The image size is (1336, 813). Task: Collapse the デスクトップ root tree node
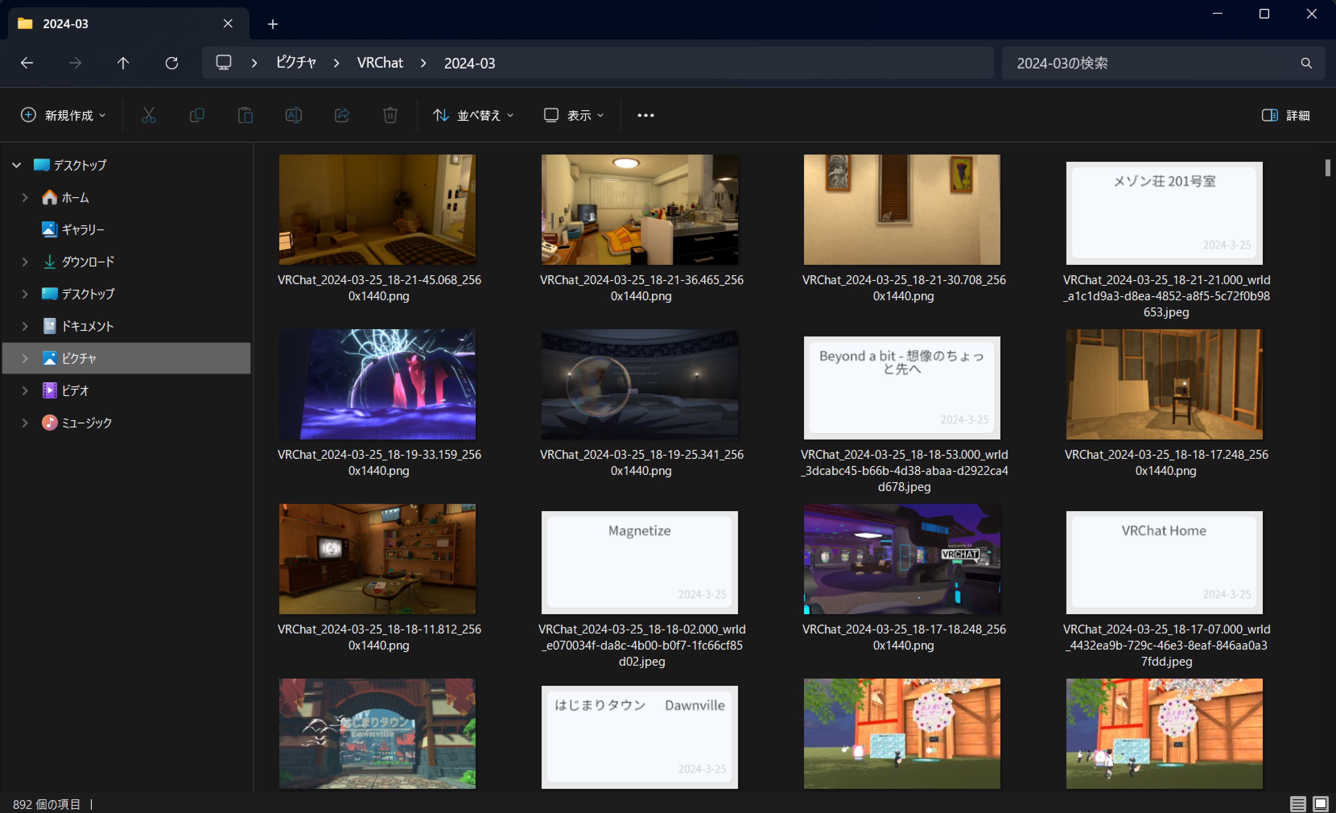pyautogui.click(x=16, y=165)
